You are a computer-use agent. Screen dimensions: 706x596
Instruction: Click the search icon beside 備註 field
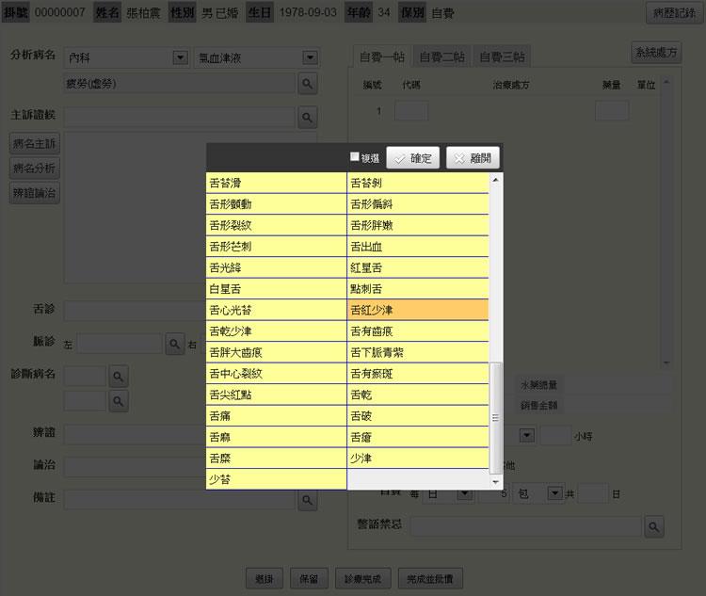pos(308,500)
